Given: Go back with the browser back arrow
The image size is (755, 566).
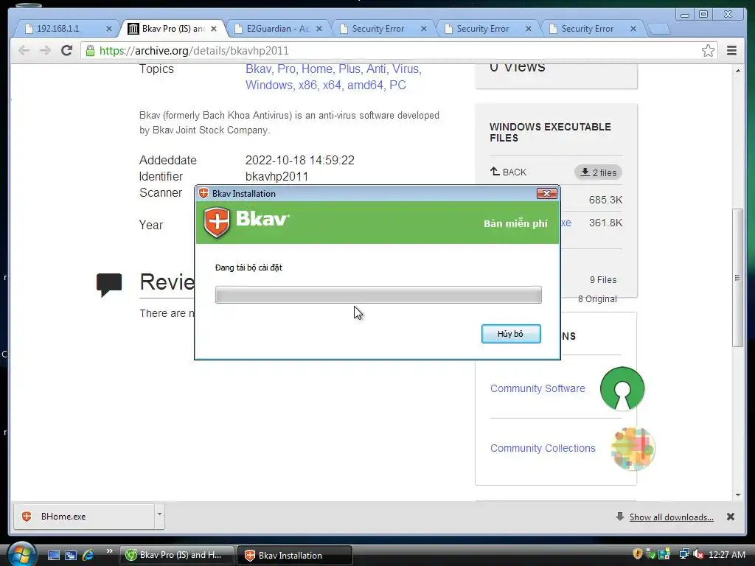Looking at the screenshot, I should [x=24, y=51].
